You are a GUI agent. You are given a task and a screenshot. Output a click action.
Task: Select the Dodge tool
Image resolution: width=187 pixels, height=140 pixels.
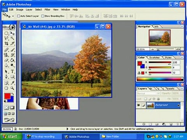[12, 65]
